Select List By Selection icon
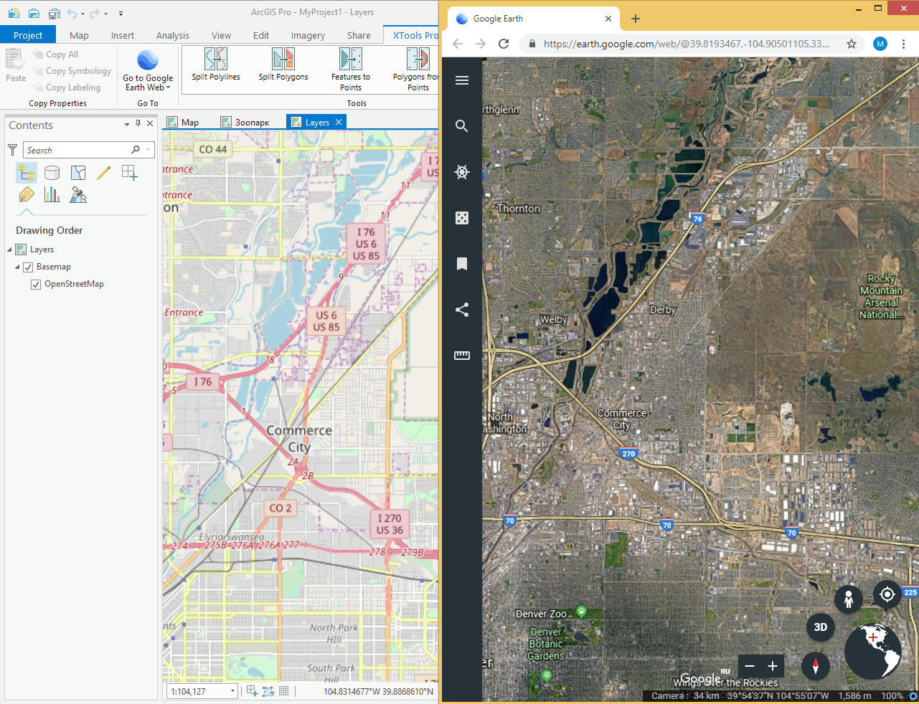919x704 pixels. [78, 173]
